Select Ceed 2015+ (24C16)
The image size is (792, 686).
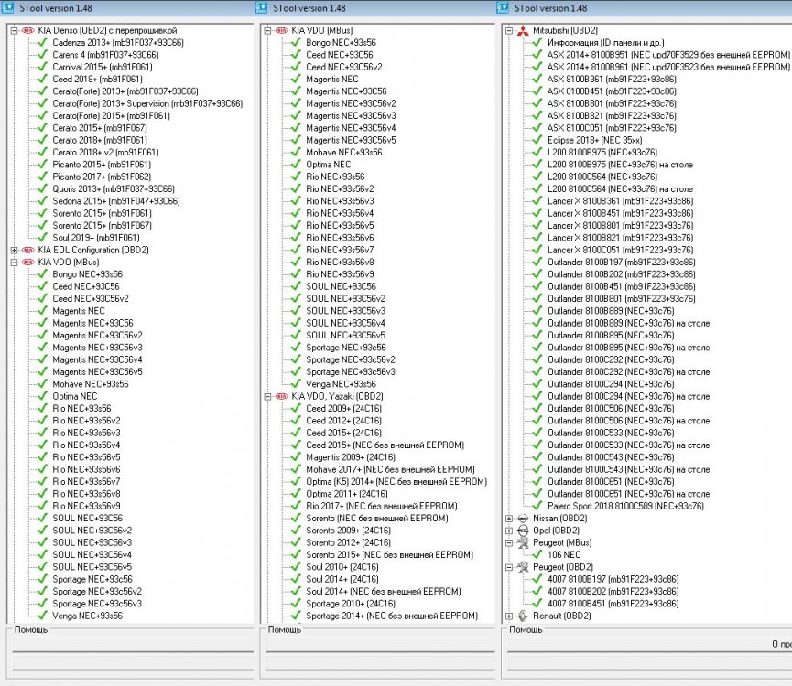pyautogui.click(x=344, y=433)
